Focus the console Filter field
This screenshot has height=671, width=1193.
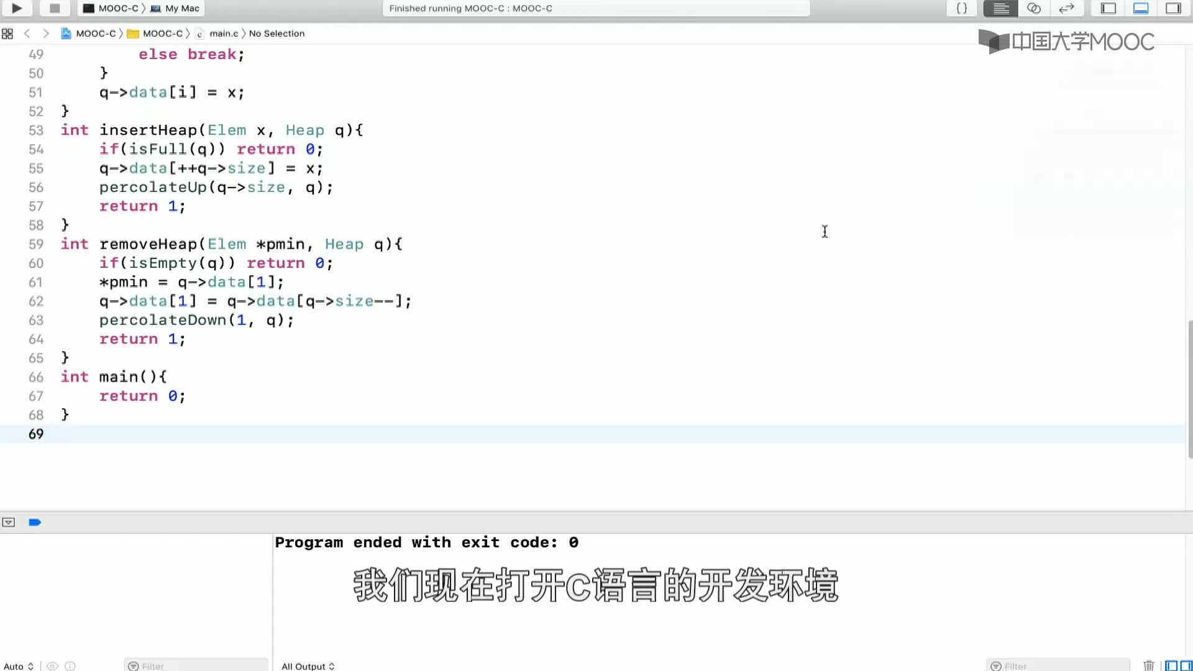click(1058, 666)
